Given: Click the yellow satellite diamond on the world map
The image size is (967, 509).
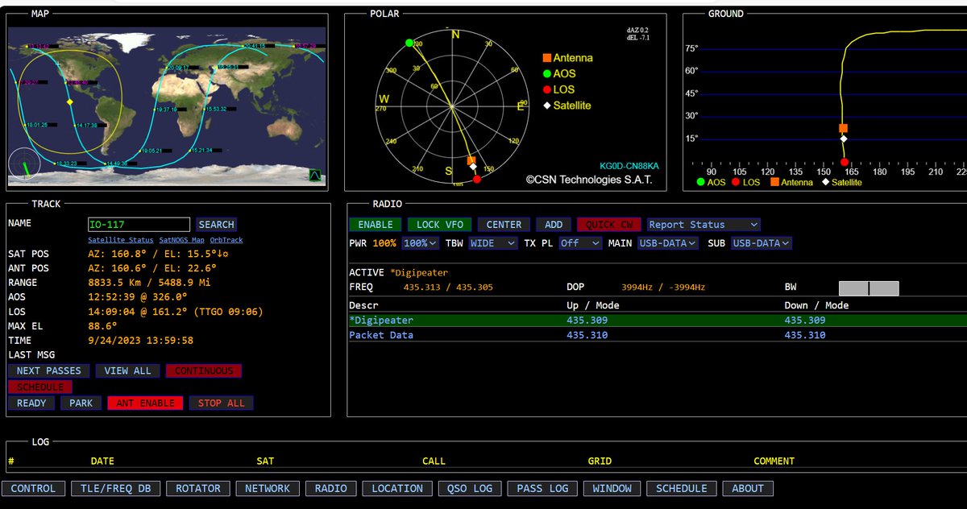Looking at the screenshot, I should tap(69, 102).
